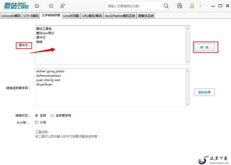Click the 复制结果 copy button
Screen dimensions: 231x165
pos(204,92)
